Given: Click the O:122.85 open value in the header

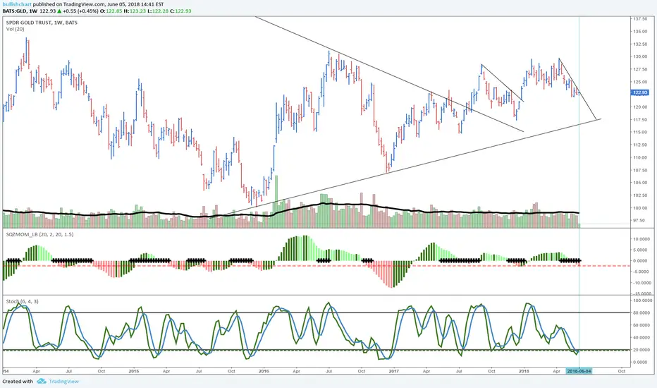Looking at the screenshot, I should coord(111,11).
